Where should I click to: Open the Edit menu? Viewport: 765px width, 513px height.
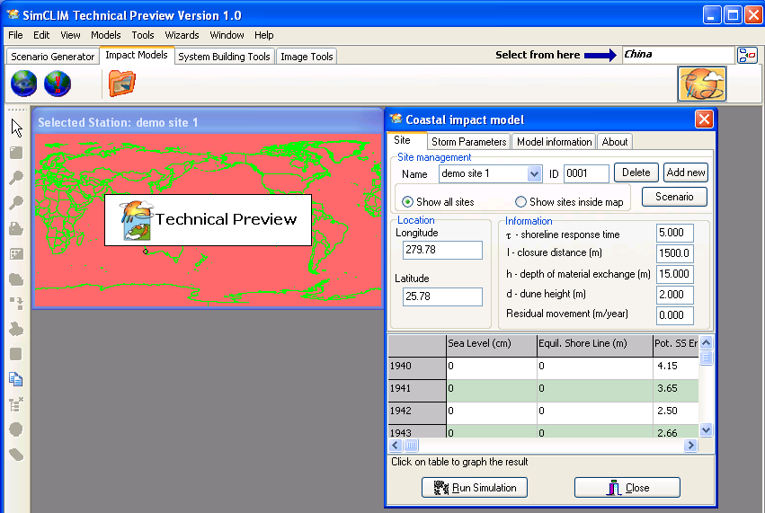click(41, 35)
